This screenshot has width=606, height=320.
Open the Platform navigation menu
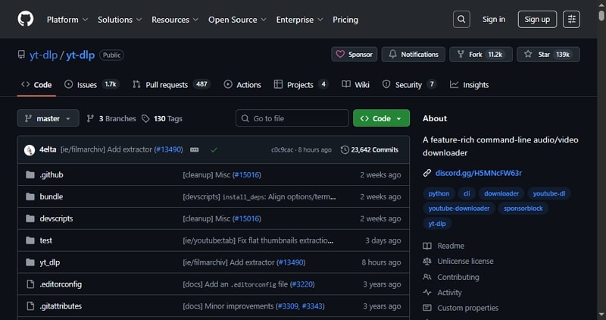[x=67, y=19]
